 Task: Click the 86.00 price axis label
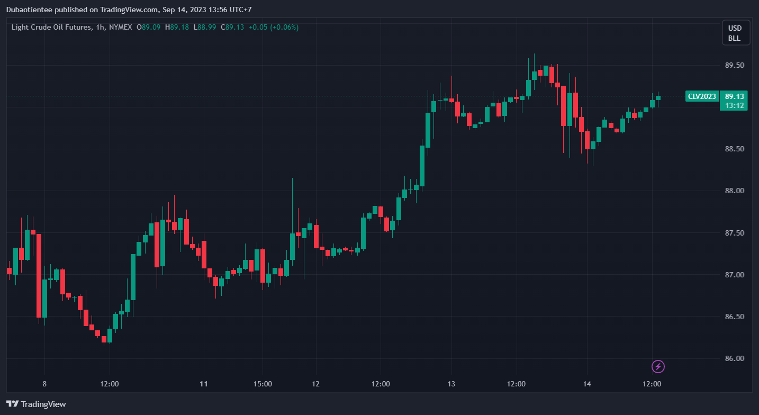click(734, 358)
